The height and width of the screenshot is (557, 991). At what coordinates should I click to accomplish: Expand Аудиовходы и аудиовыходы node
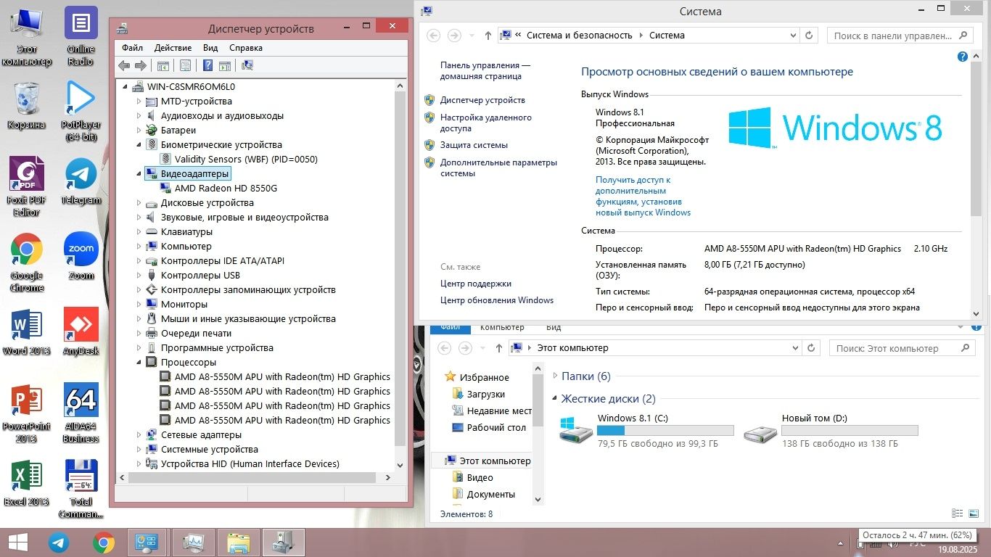click(x=139, y=116)
